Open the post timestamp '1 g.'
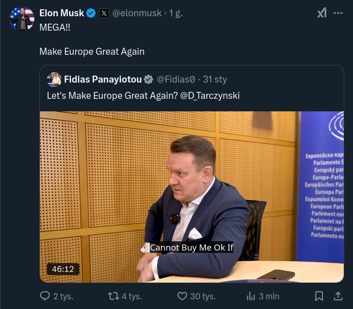The width and height of the screenshot is (353, 309). 176,13
